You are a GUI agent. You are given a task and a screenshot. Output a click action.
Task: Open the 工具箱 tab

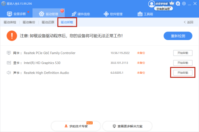tap(145, 14)
